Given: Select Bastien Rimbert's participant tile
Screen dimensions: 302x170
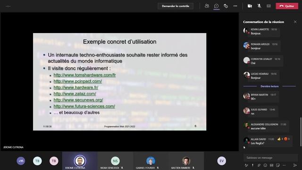Looking at the screenshot, I should coord(186,161).
